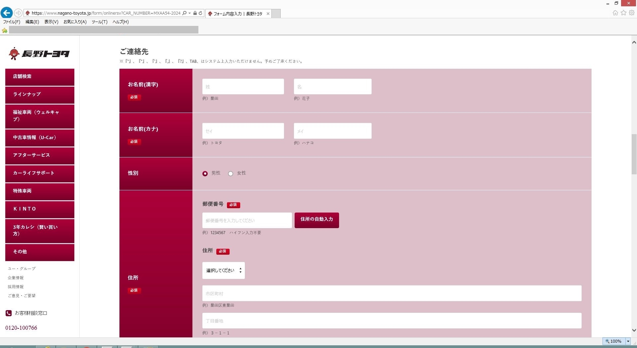Open the browser home icon
Screen dimensions: 637x348
pyautogui.click(x=615, y=13)
